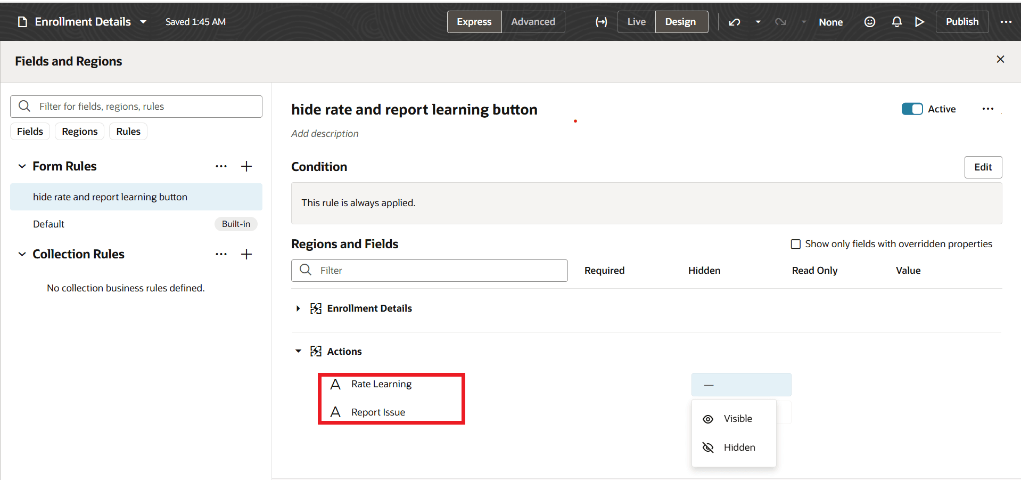Switch to the Advanced mode tab
Screen dimensions: 1021x480
click(533, 22)
